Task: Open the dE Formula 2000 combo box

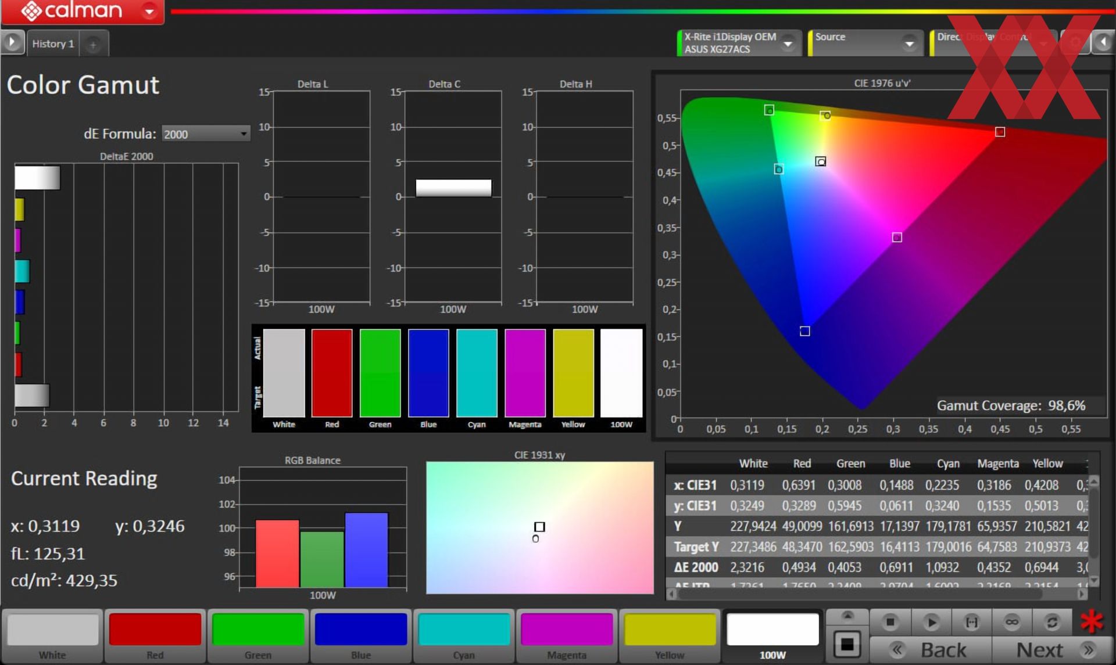Action: pos(206,134)
